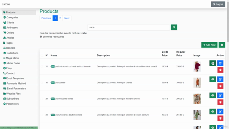Open Mega Menu in the sidebar
Screen dimensions: 229x129
tap(19, 58)
